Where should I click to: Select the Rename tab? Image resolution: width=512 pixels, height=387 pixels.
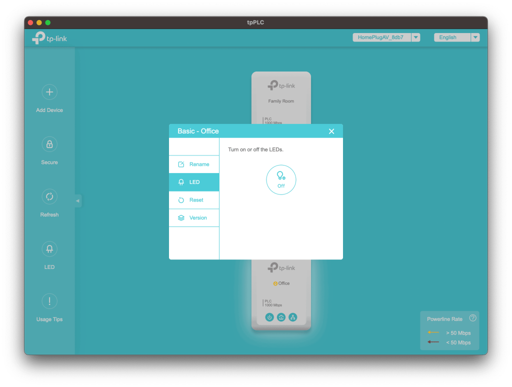pos(194,164)
